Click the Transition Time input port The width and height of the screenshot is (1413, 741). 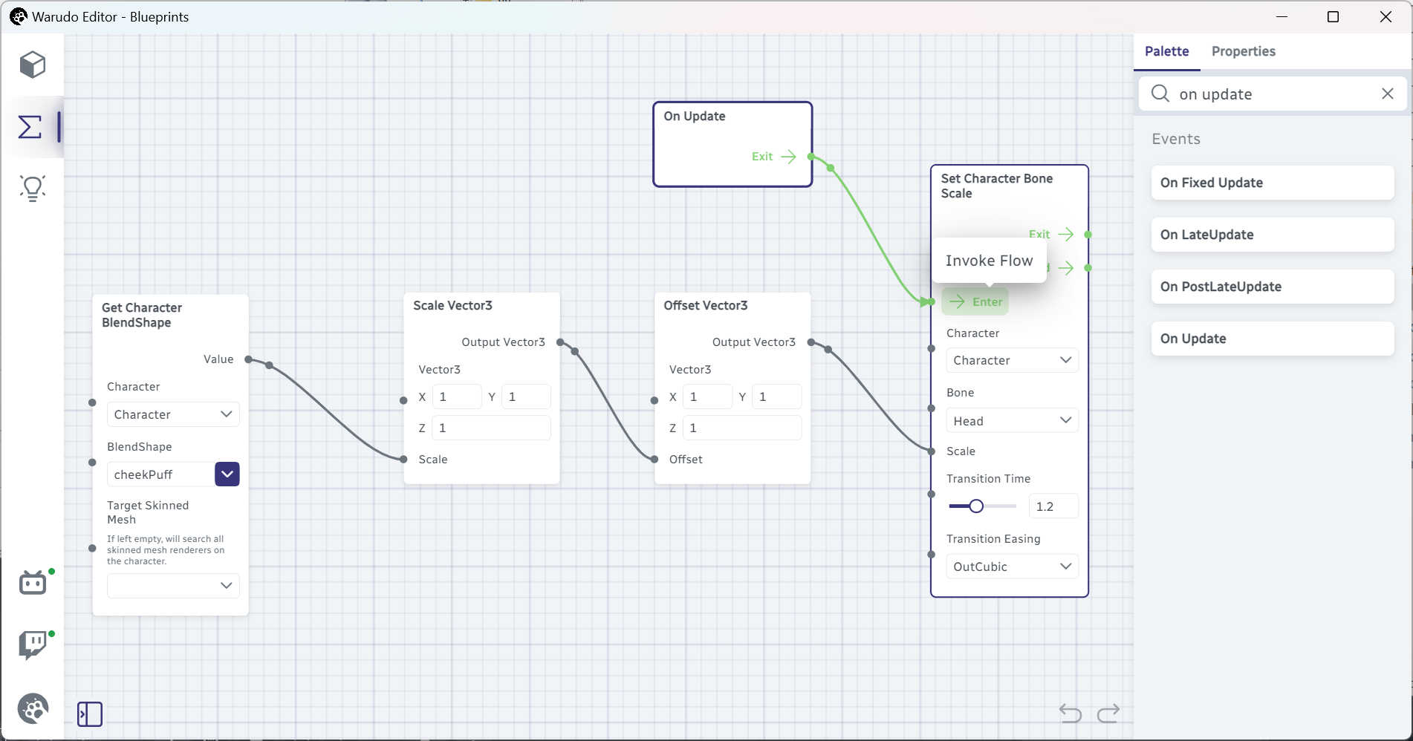point(931,494)
